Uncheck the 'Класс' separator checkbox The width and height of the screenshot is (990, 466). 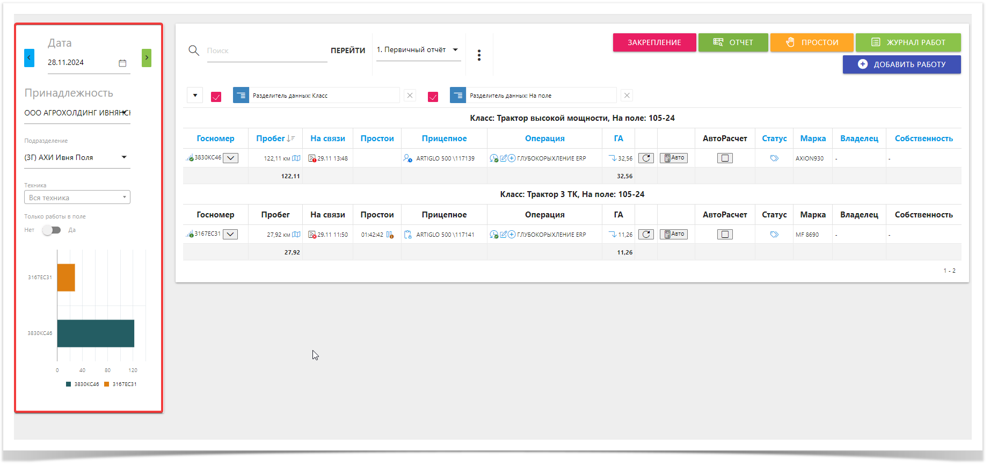click(216, 97)
